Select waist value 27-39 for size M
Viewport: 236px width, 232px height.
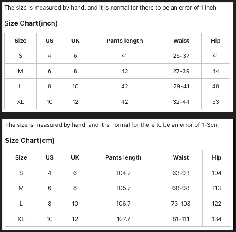tap(181, 71)
